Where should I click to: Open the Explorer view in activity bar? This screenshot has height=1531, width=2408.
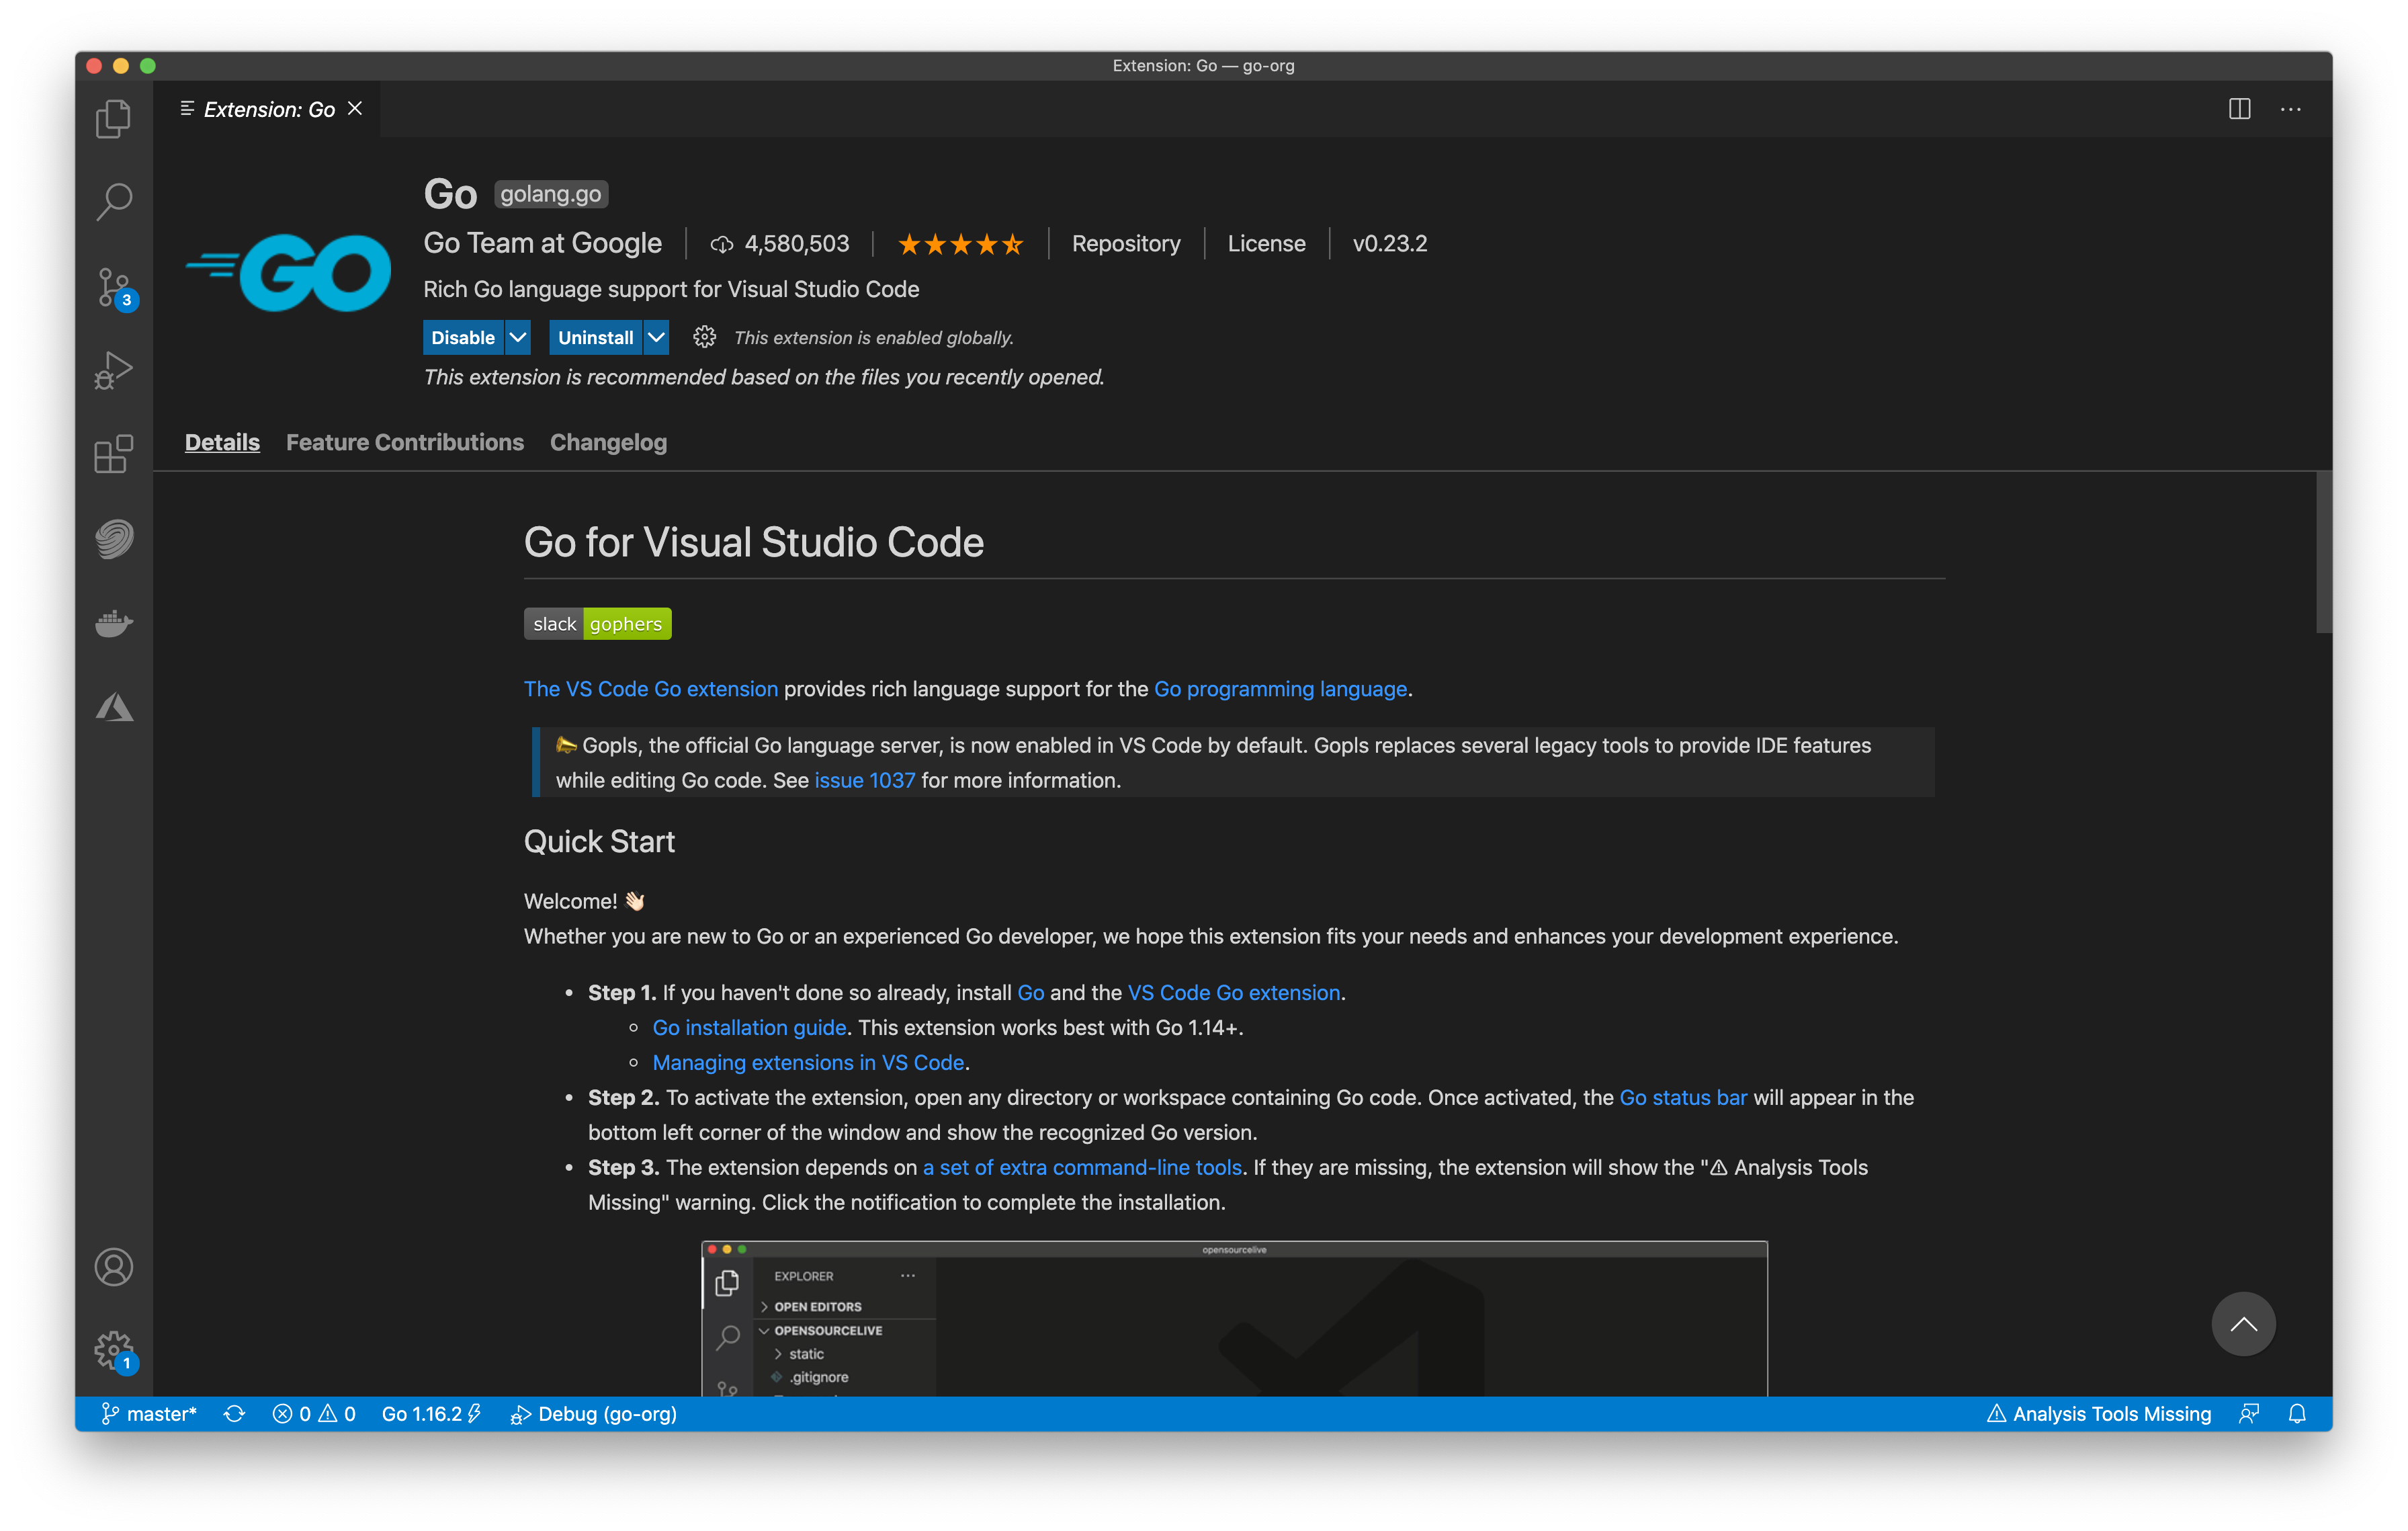point(113,119)
